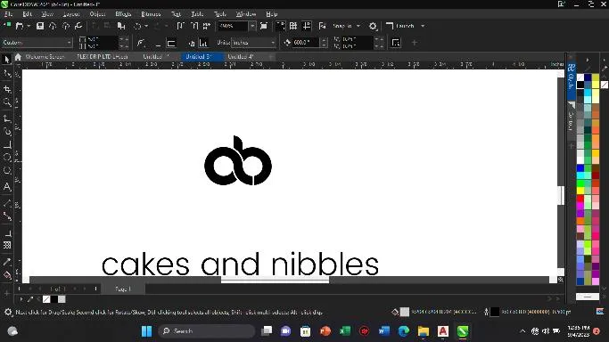Screen dimensions: 609x342
Task: Click the Add page button in the page navigator
Action: (95, 289)
